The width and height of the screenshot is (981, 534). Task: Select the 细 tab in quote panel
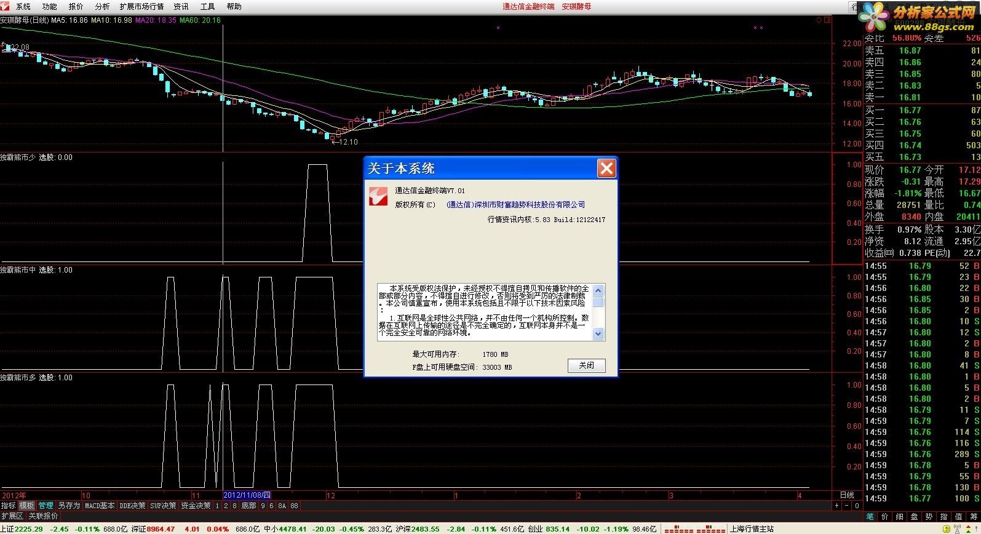[900, 517]
